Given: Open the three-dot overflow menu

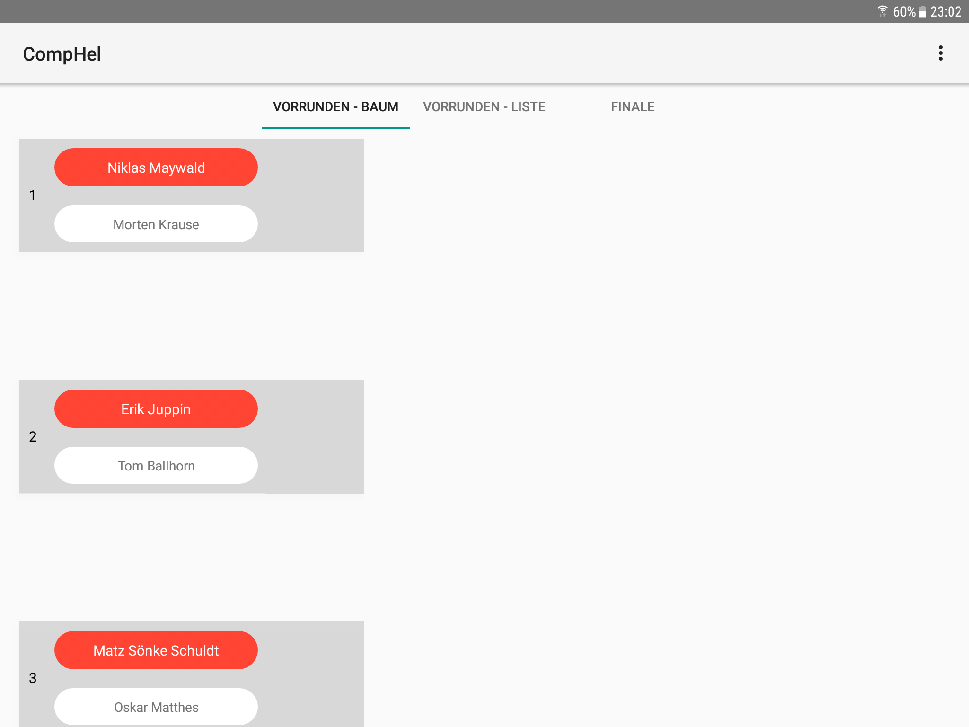Looking at the screenshot, I should click(940, 53).
